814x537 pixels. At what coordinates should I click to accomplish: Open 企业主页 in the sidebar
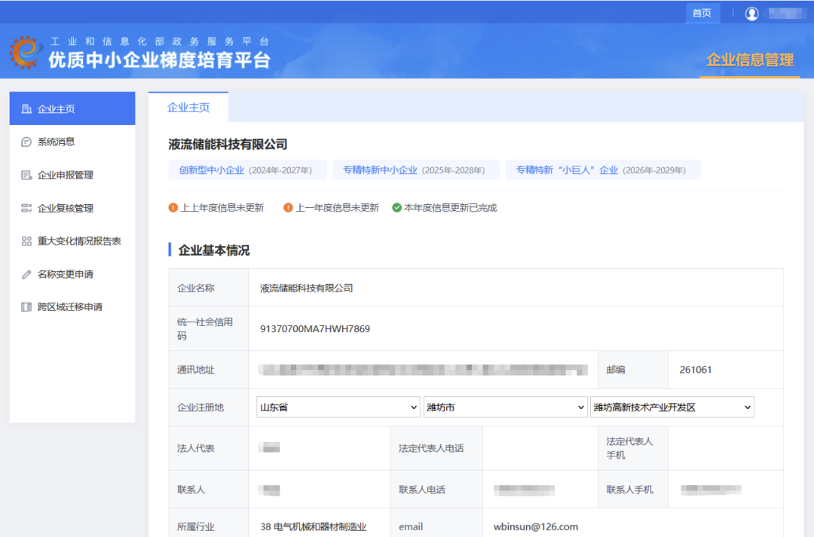click(72, 108)
